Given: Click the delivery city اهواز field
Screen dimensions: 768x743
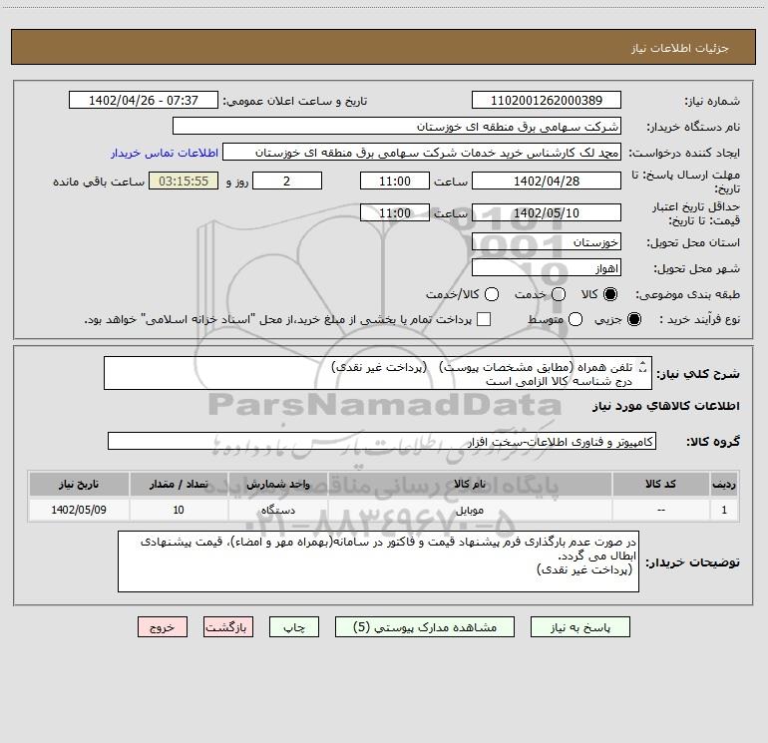Looking at the screenshot, I should tap(547, 267).
